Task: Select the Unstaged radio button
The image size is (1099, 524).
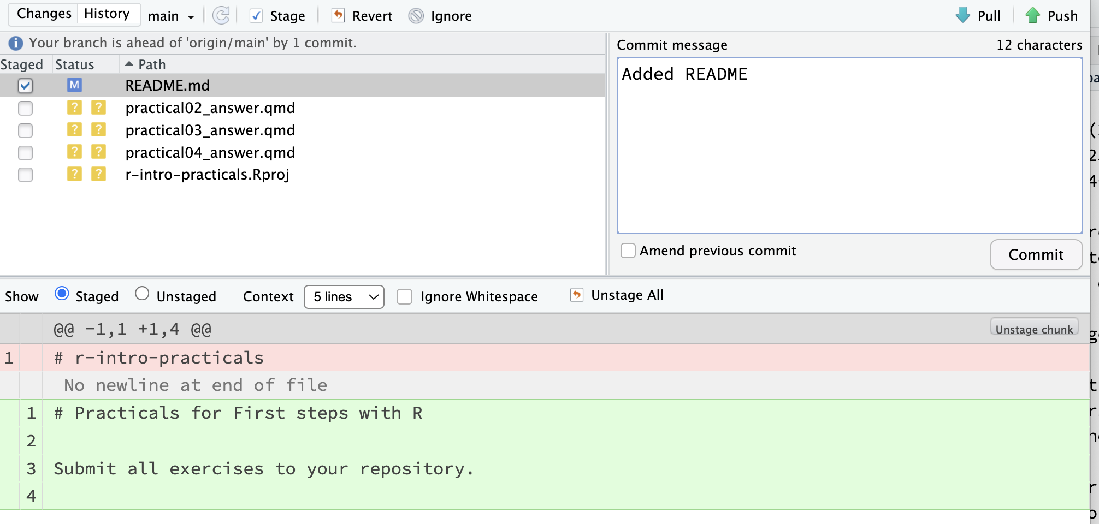Action: coord(142,294)
